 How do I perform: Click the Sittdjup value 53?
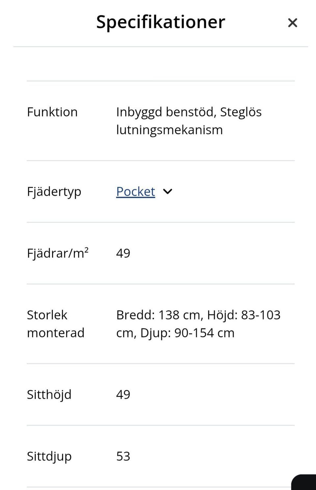[x=123, y=456]
